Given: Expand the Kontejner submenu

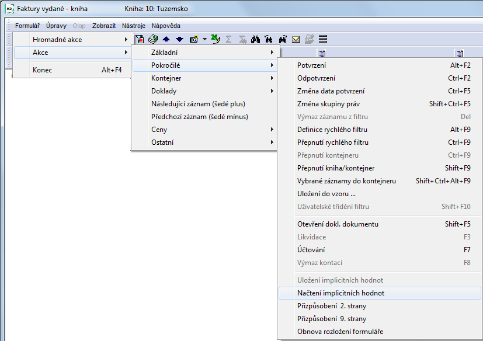Looking at the screenshot, I should click(x=205, y=78).
